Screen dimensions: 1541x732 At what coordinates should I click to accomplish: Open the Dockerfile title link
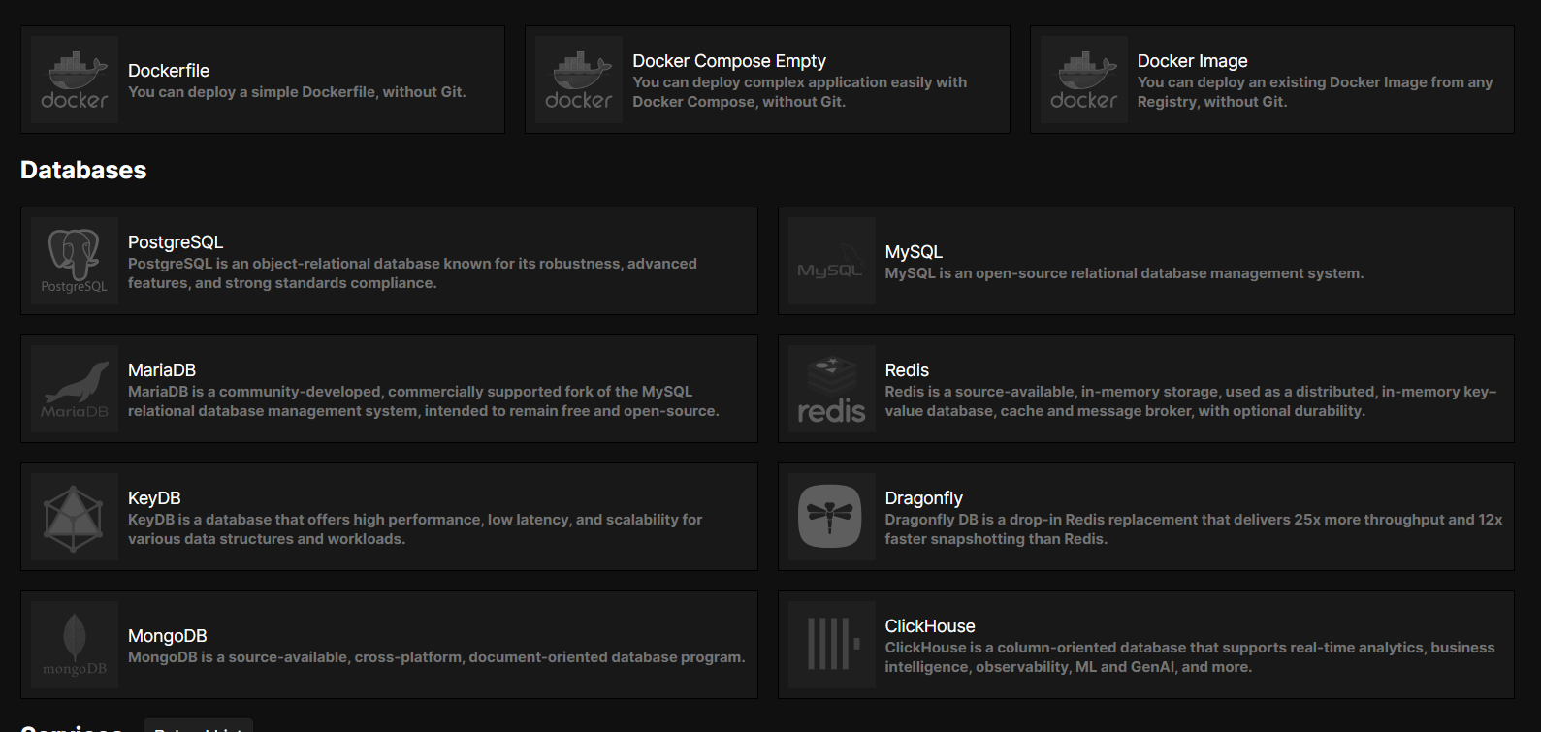[169, 71]
